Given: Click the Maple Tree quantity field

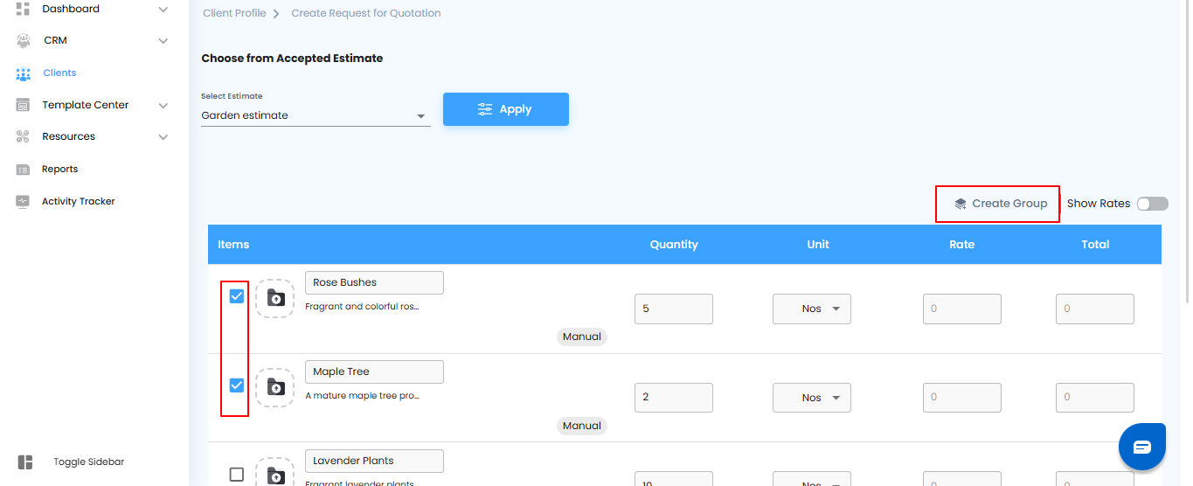Looking at the screenshot, I should 673,398.
